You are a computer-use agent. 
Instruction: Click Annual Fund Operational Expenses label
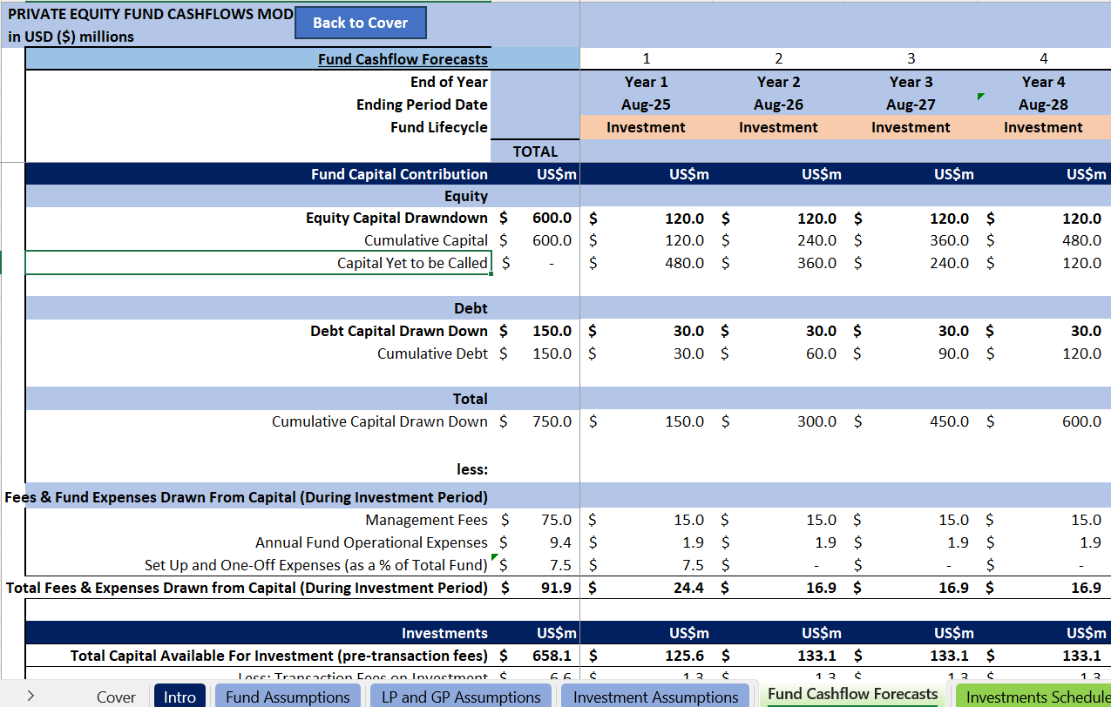coord(371,542)
